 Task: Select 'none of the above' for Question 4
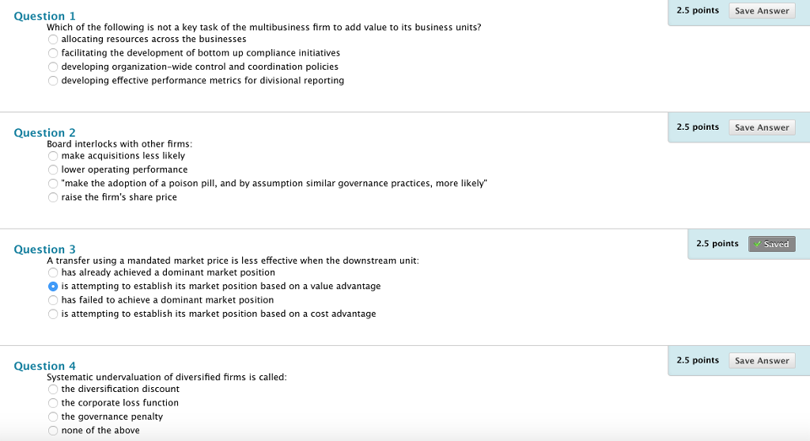click(53, 431)
